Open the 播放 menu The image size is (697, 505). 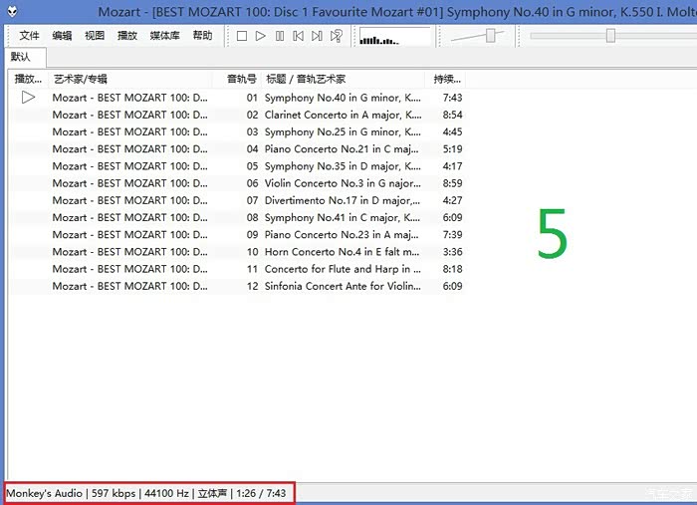pos(127,36)
